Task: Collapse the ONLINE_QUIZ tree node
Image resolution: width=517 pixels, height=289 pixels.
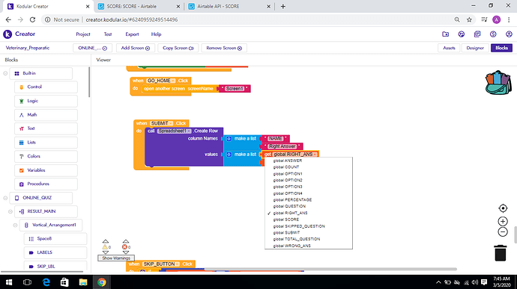Action: (5, 198)
